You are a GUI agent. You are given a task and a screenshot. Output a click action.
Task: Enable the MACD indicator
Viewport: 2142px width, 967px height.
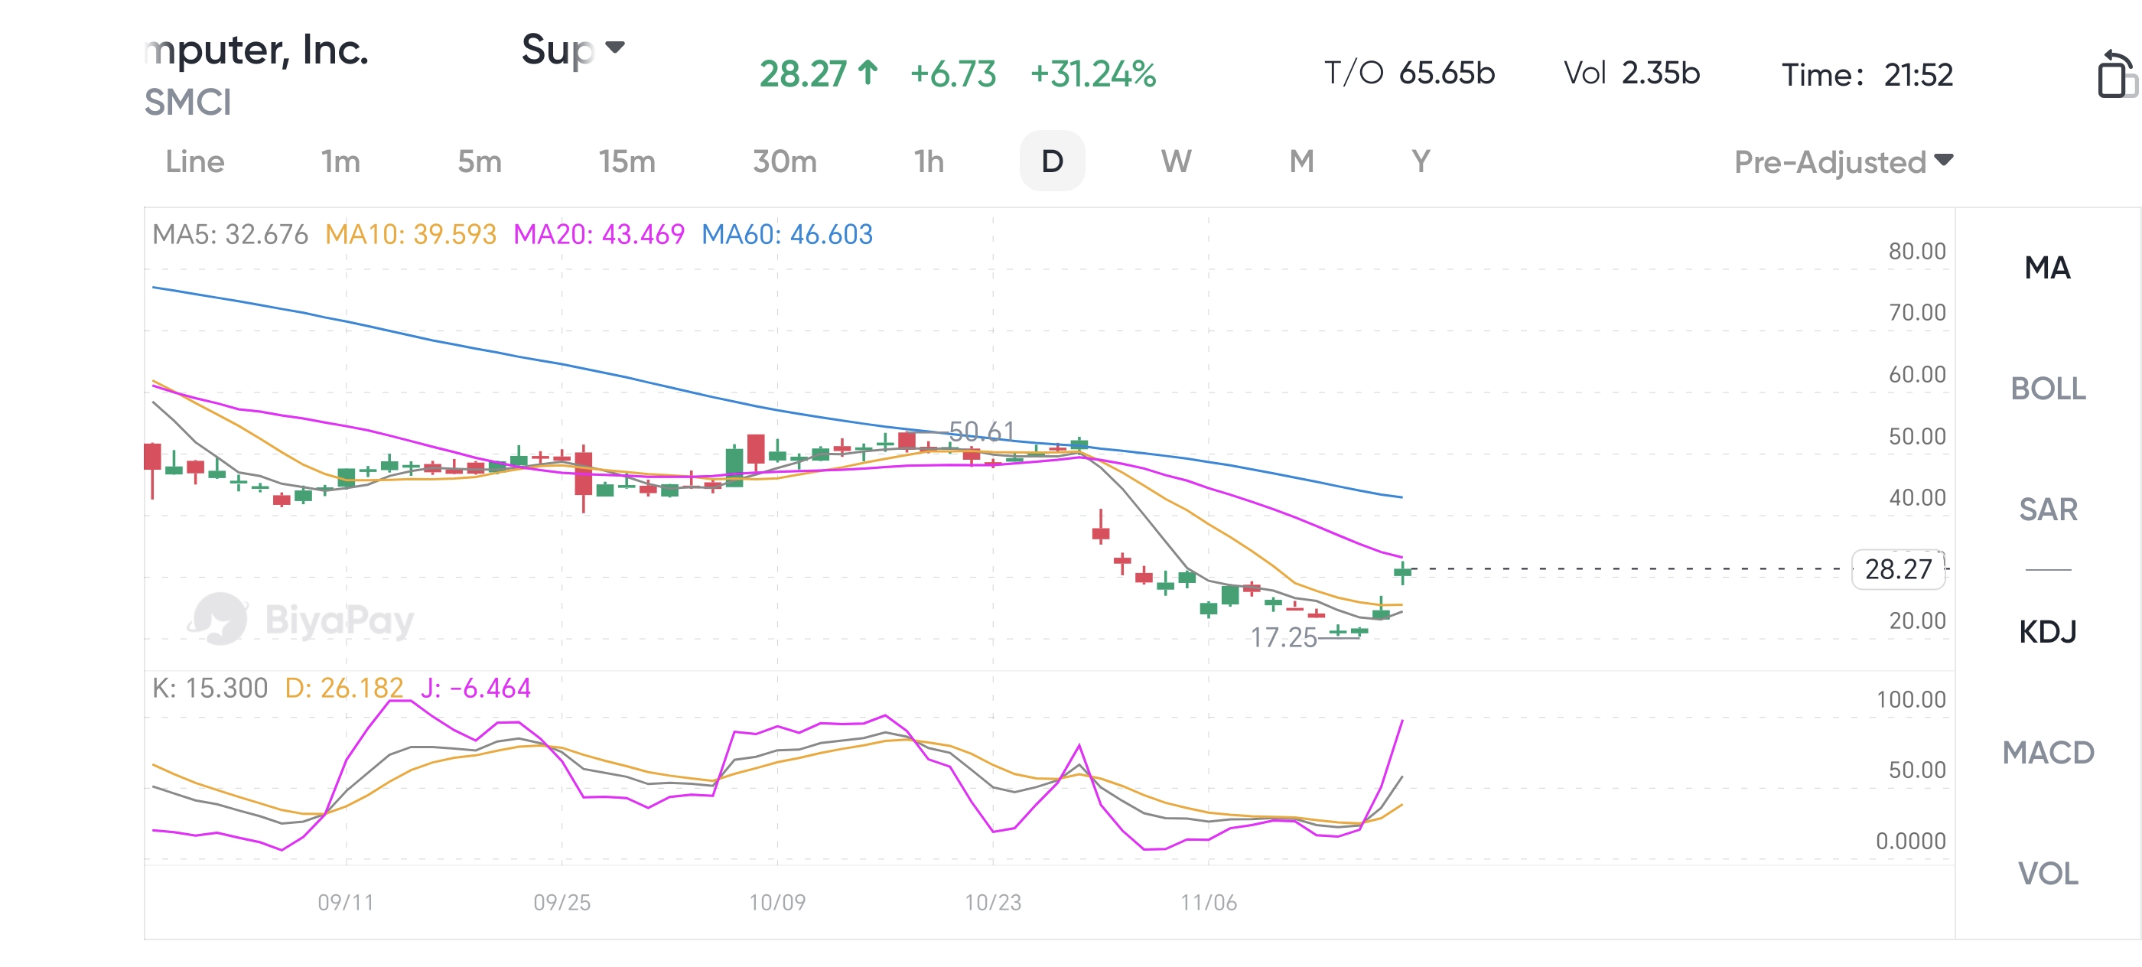(2047, 753)
